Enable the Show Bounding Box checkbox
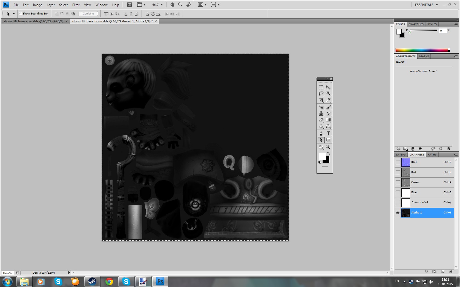Screen dimensions: 460x287 (x=20, y=13)
